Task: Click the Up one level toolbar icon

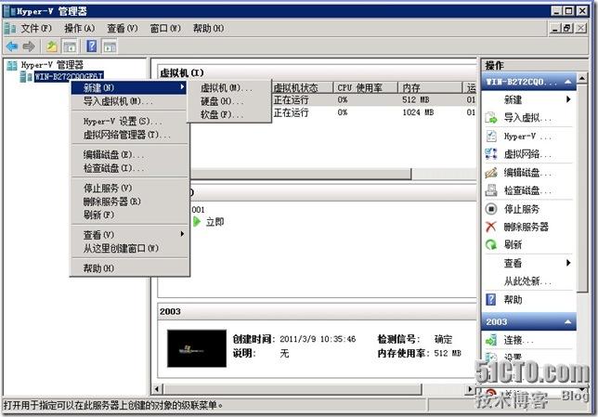Action: pos(51,46)
